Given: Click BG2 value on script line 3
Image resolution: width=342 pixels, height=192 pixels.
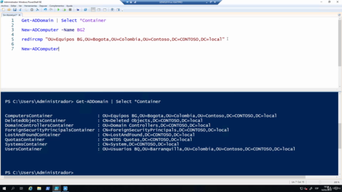Looking at the screenshot, I should pyautogui.click(x=81, y=30).
